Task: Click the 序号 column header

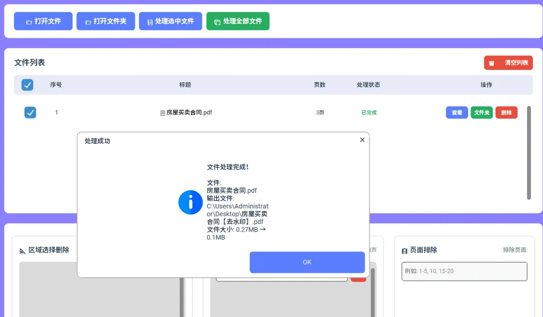Action: point(56,85)
